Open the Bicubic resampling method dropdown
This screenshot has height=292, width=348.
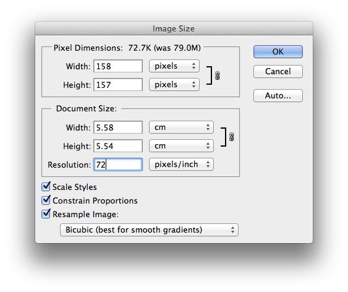tap(149, 230)
